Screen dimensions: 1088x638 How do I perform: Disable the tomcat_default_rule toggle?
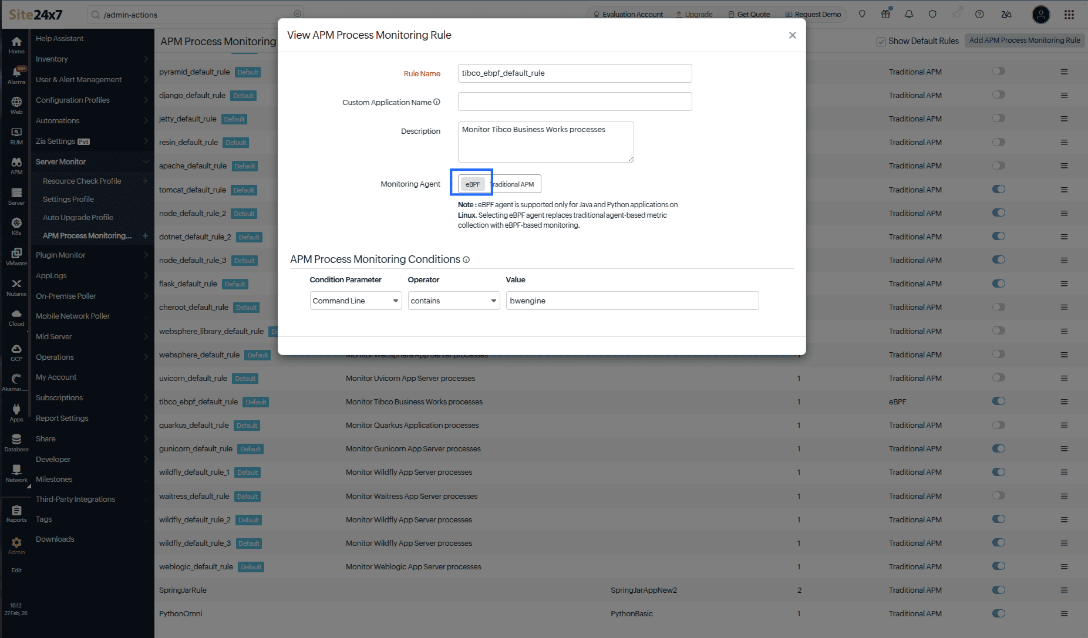999,189
